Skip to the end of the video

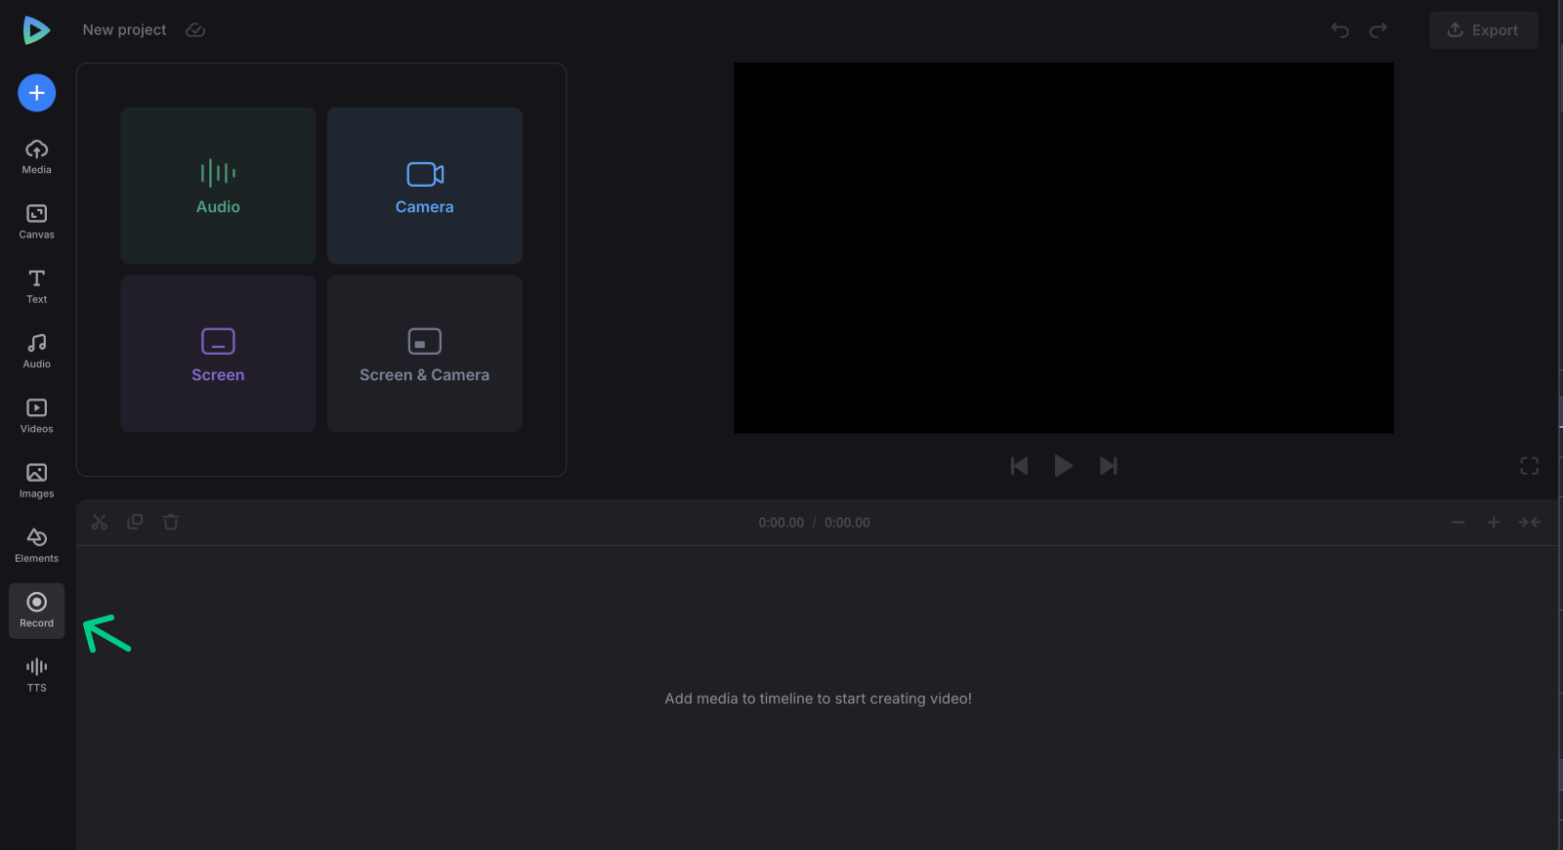click(x=1108, y=466)
